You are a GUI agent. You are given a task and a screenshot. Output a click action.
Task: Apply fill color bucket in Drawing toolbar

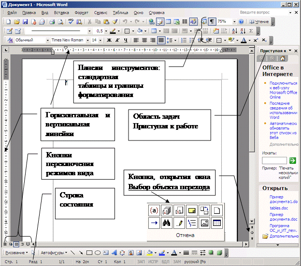(x=150, y=253)
